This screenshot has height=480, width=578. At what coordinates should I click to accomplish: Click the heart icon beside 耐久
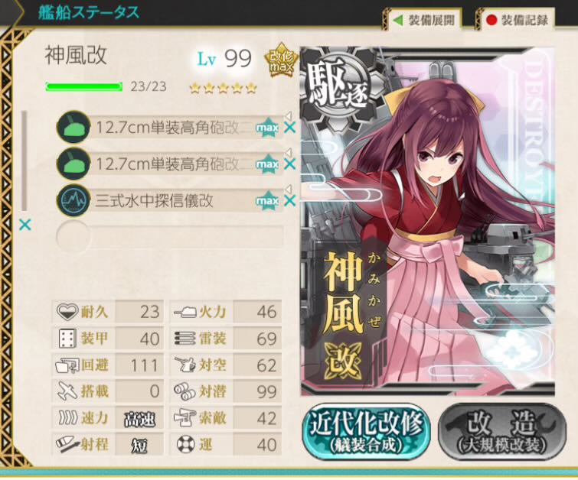(x=67, y=312)
